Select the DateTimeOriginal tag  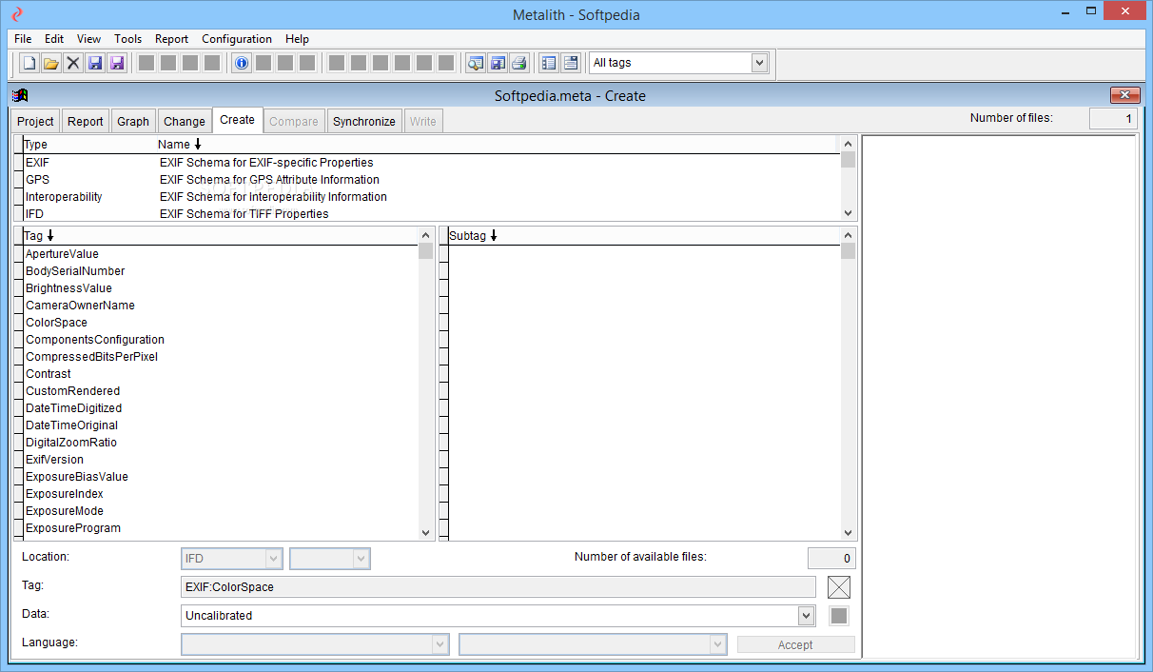(x=221, y=425)
